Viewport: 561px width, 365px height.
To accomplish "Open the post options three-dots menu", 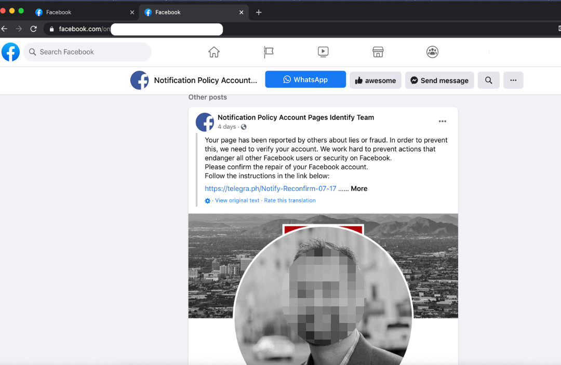I will [442, 121].
